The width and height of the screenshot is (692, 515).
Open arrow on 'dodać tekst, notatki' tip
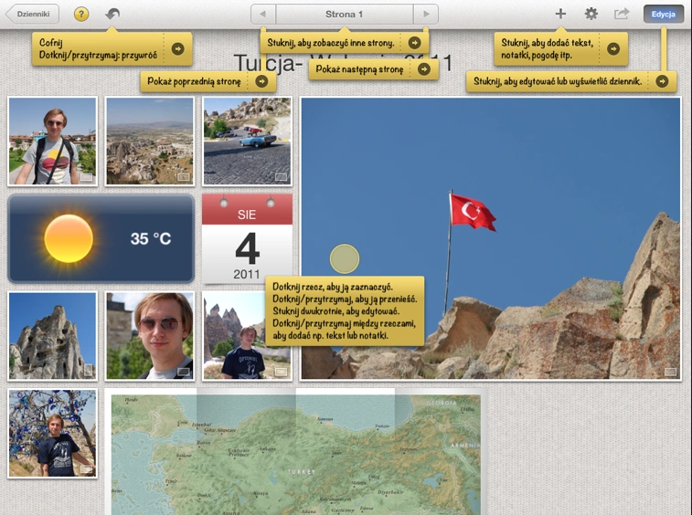point(613,48)
